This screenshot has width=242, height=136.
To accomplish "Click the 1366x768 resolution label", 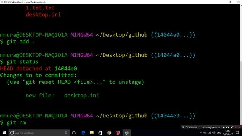I will pos(193,127).
